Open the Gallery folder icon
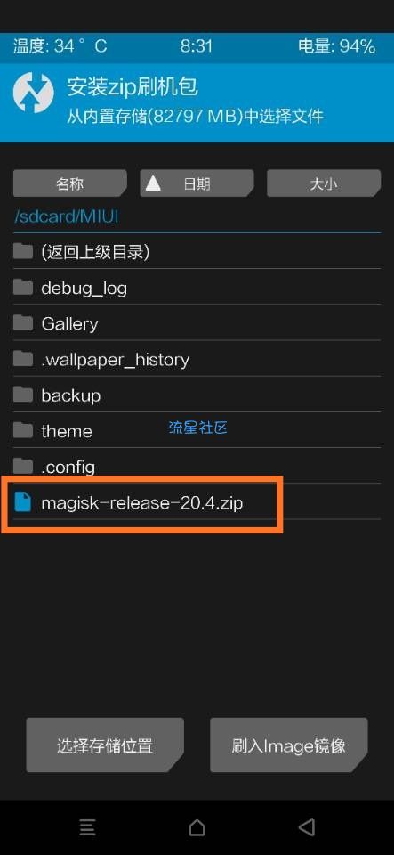394x855 pixels. click(23, 322)
